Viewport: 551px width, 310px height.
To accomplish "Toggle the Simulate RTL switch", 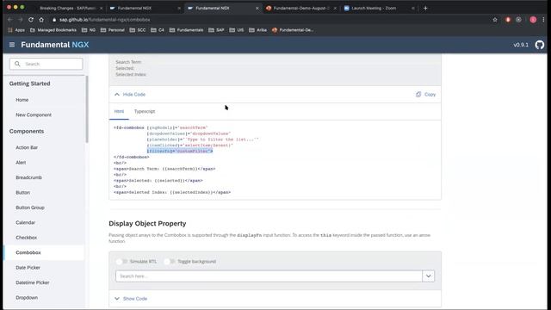I will pos(122,261).
